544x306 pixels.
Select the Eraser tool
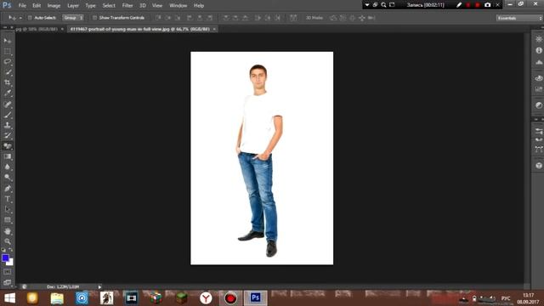(x=8, y=146)
